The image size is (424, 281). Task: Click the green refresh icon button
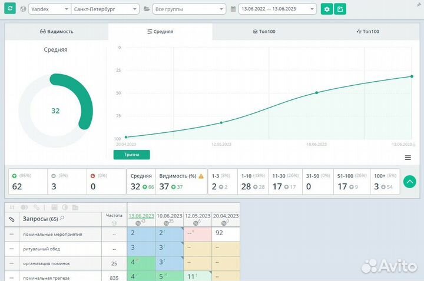point(11,9)
